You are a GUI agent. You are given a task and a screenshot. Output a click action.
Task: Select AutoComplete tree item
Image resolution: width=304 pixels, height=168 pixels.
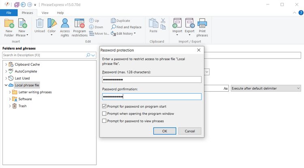click(26, 71)
